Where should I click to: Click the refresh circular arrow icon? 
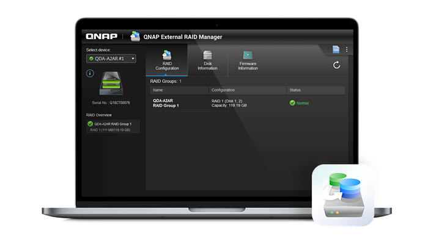click(x=336, y=65)
